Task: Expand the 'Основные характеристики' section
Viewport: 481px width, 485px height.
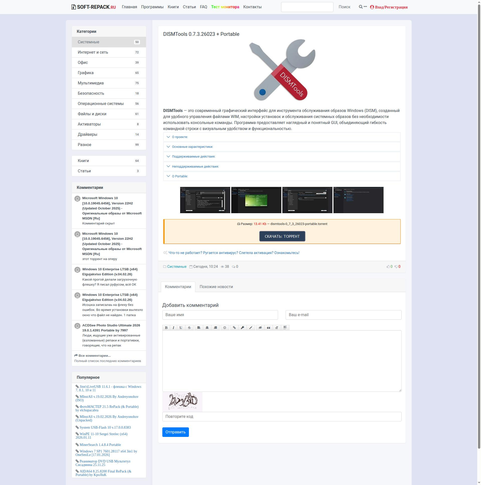Action: tap(192, 147)
